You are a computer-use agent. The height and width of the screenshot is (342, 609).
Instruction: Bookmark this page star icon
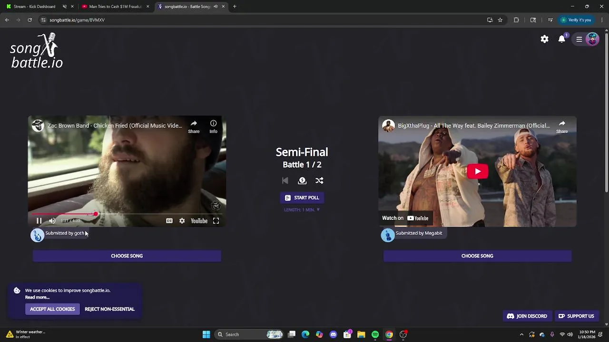[500, 20]
